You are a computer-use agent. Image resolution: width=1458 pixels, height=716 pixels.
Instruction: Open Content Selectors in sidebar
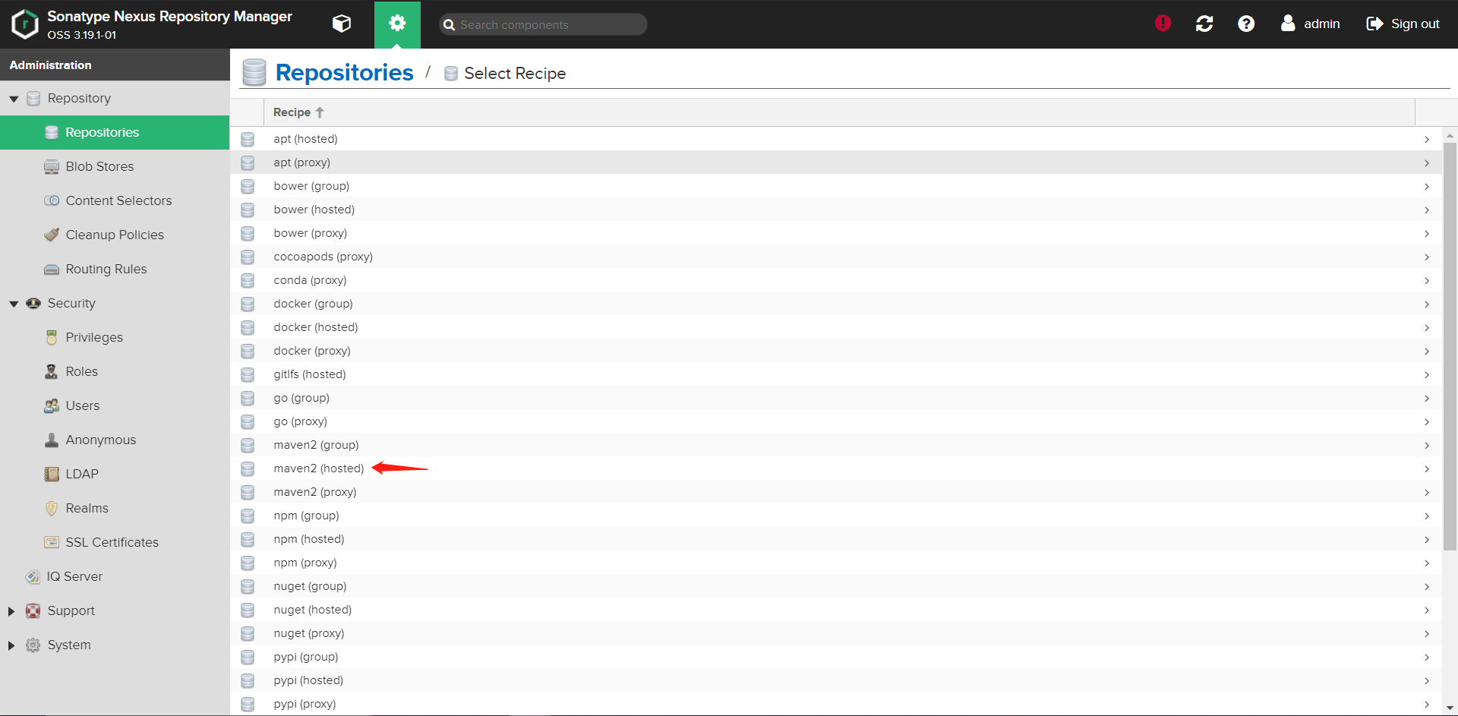115,200
